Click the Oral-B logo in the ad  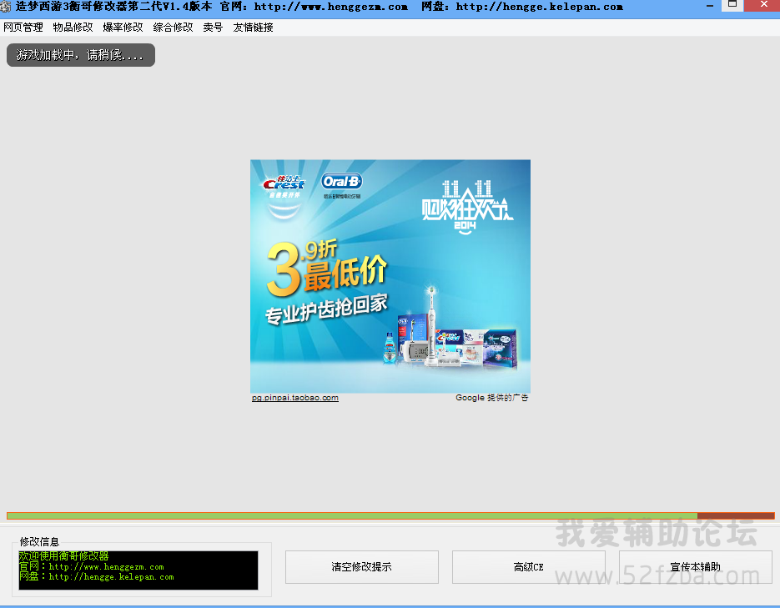342,182
